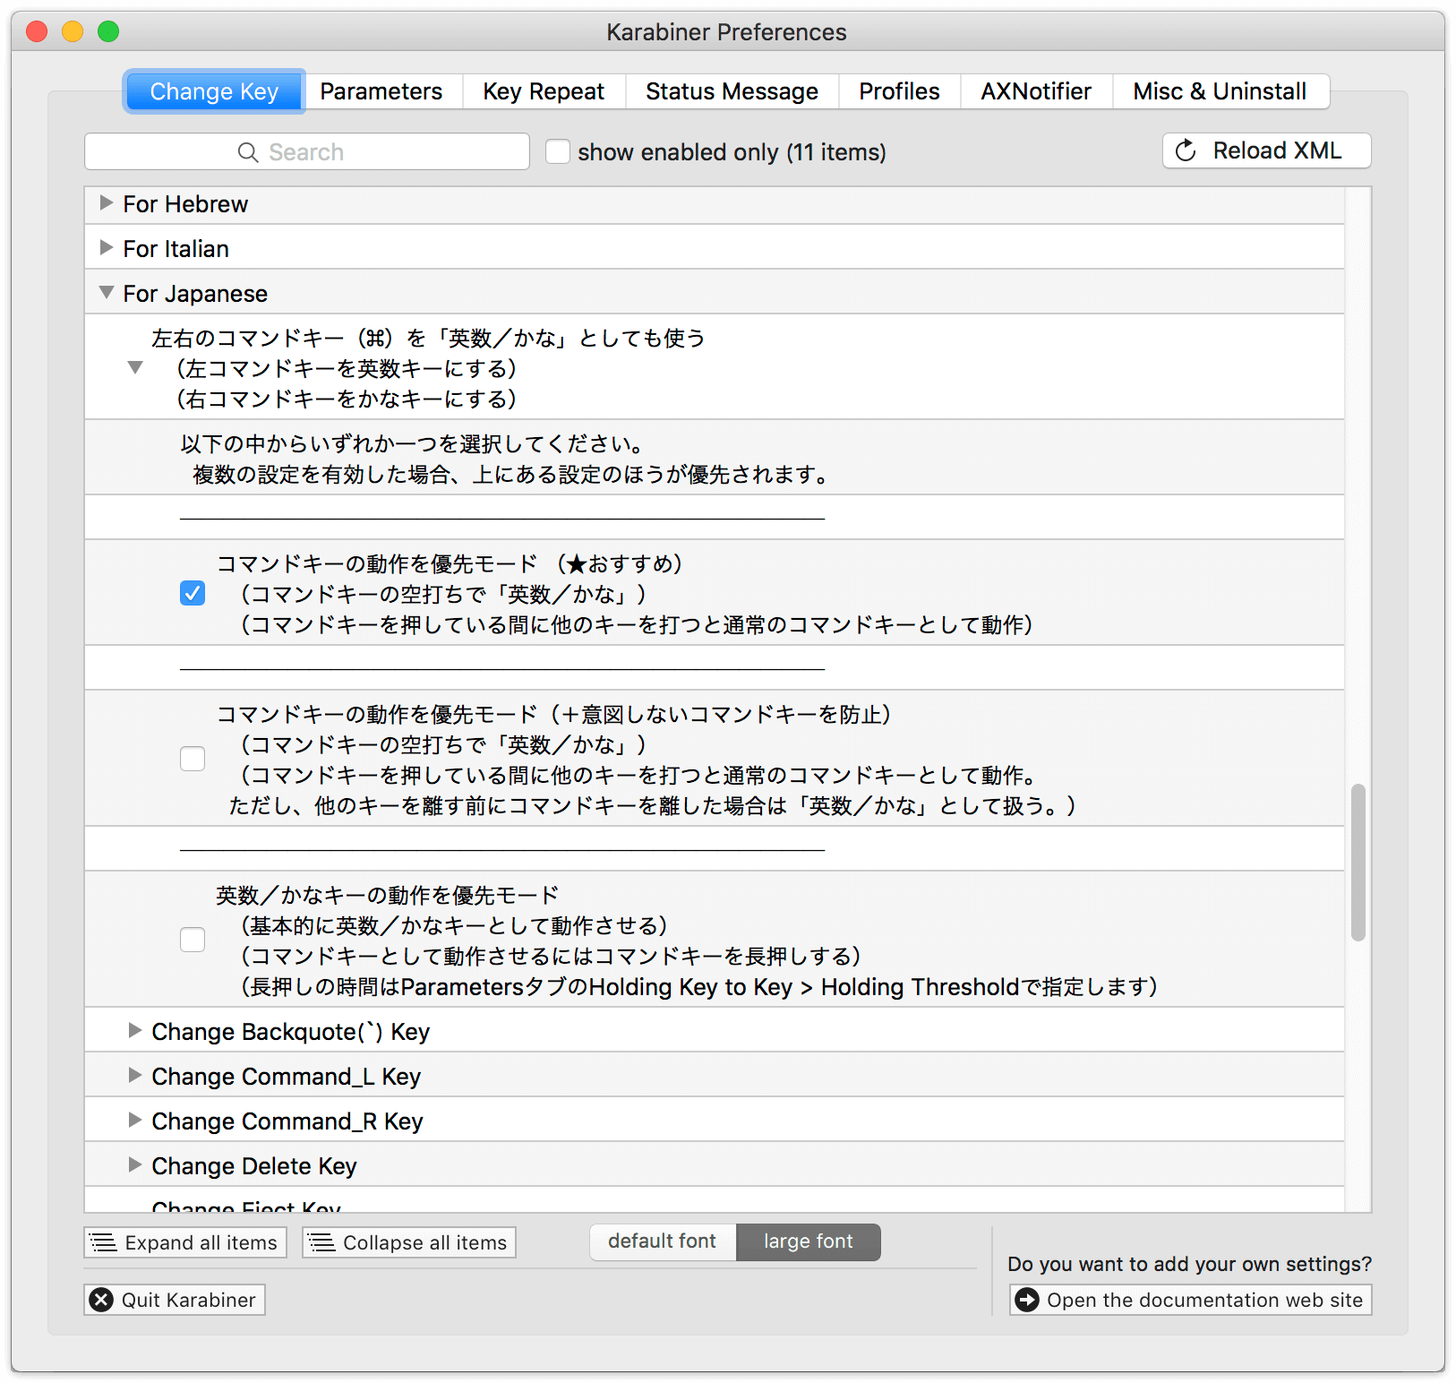
Task: Check 英数／かなキーの動作を優先モード checkbox
Action: [x=193, y=940]
